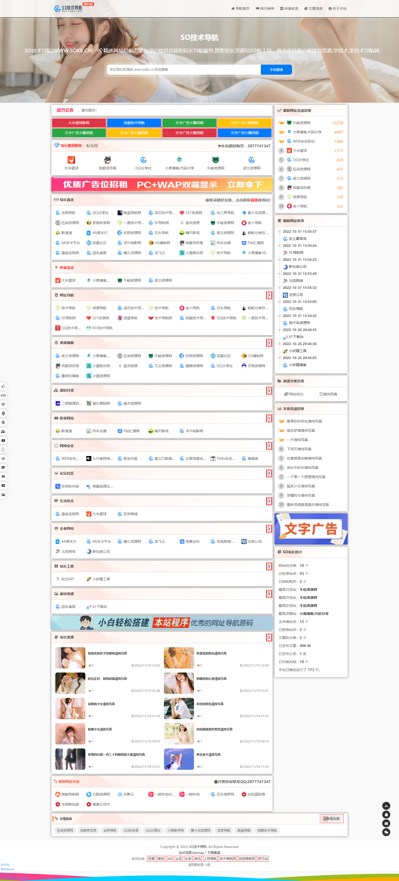Viewport: 399px width, 881px height.
Task: Click the handshake icon in left sidebar
Action: (3, 395)
